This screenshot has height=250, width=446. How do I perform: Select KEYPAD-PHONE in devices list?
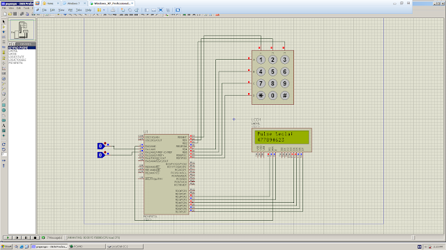(22, 48)
